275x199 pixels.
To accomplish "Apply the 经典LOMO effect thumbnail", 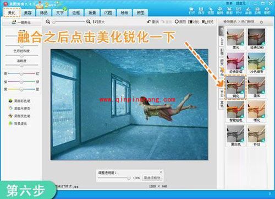I will tap(256, 39).
